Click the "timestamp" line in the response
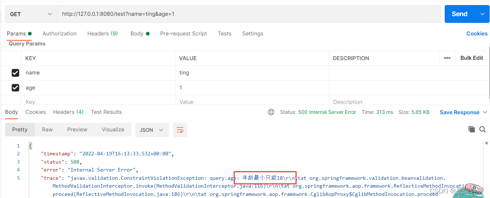Screen dimensions: 490x198 [x=107, y=154]
